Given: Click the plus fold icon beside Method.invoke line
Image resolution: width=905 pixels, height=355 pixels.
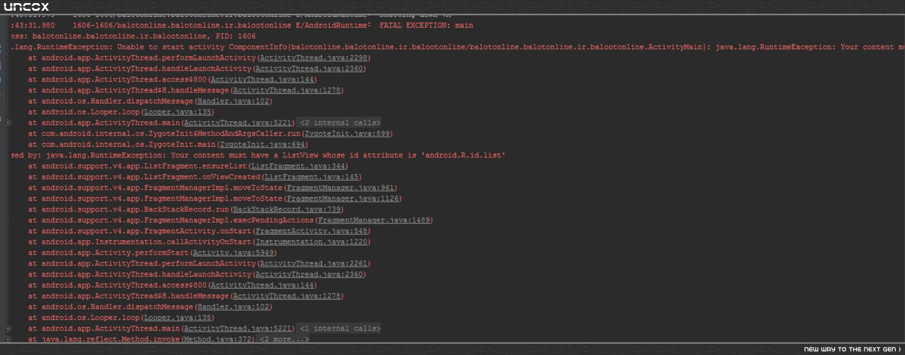Looking at the screenshot, I should 8,339.
